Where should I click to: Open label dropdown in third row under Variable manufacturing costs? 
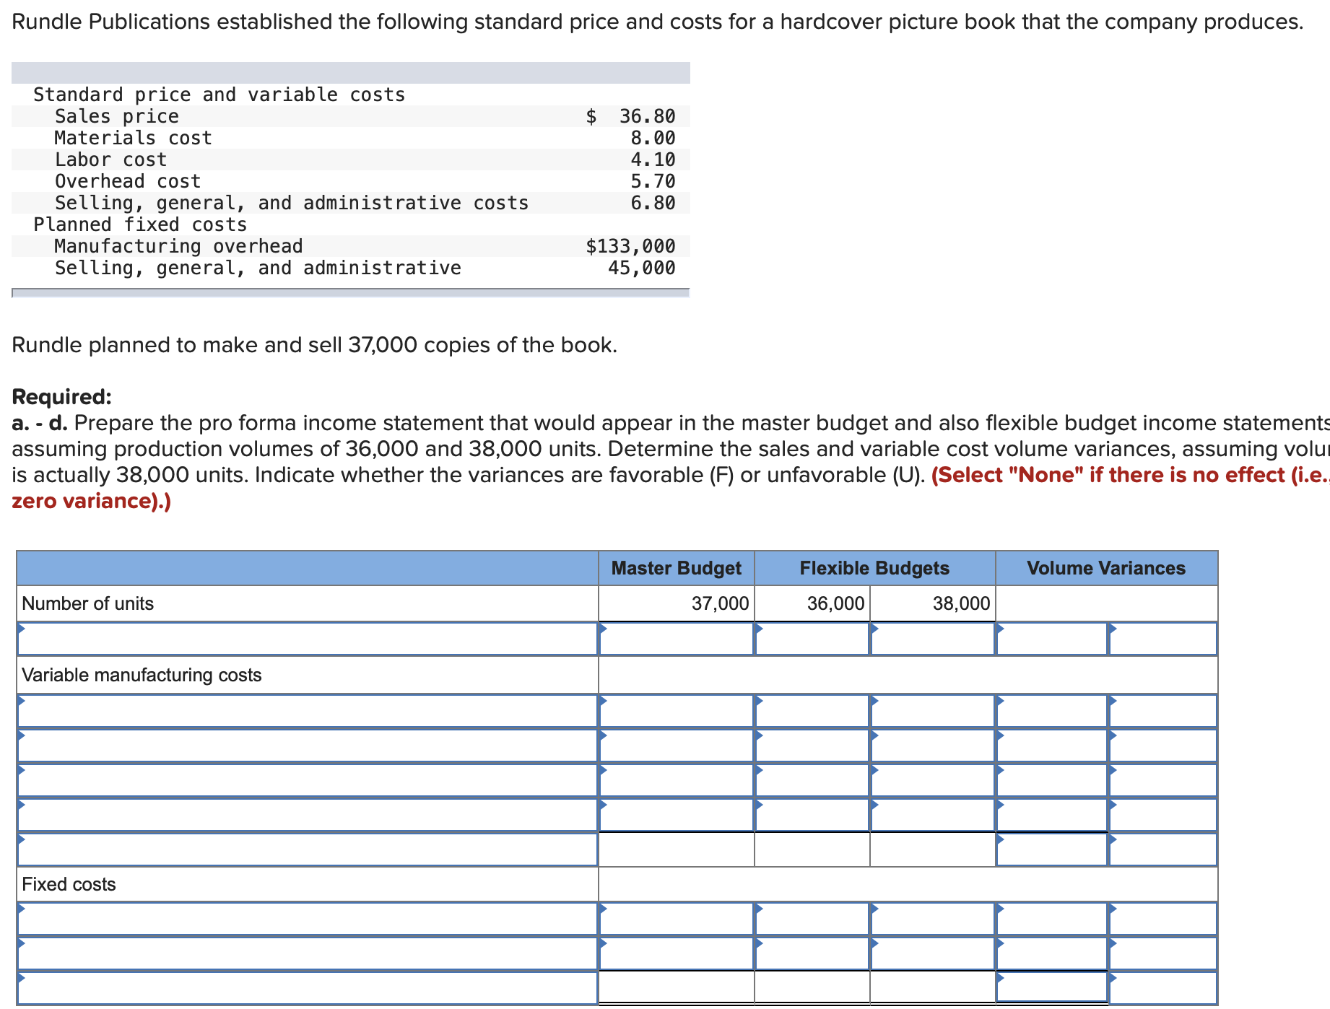(308, 780)
